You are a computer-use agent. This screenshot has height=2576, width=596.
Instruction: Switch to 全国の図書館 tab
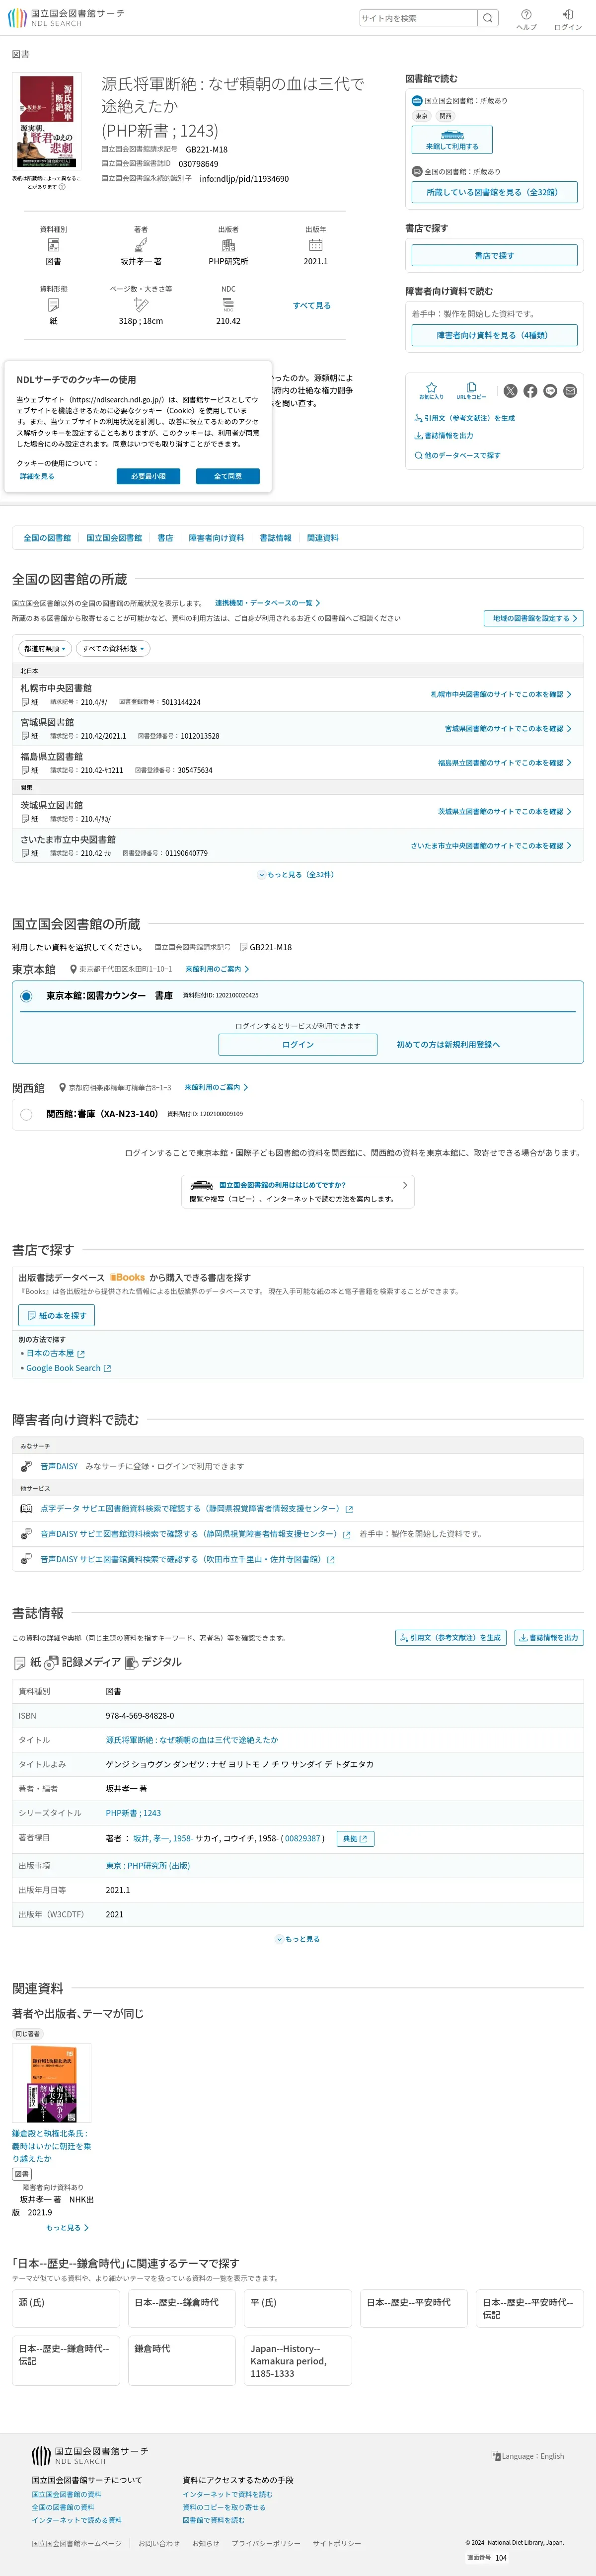pos(47,538)
